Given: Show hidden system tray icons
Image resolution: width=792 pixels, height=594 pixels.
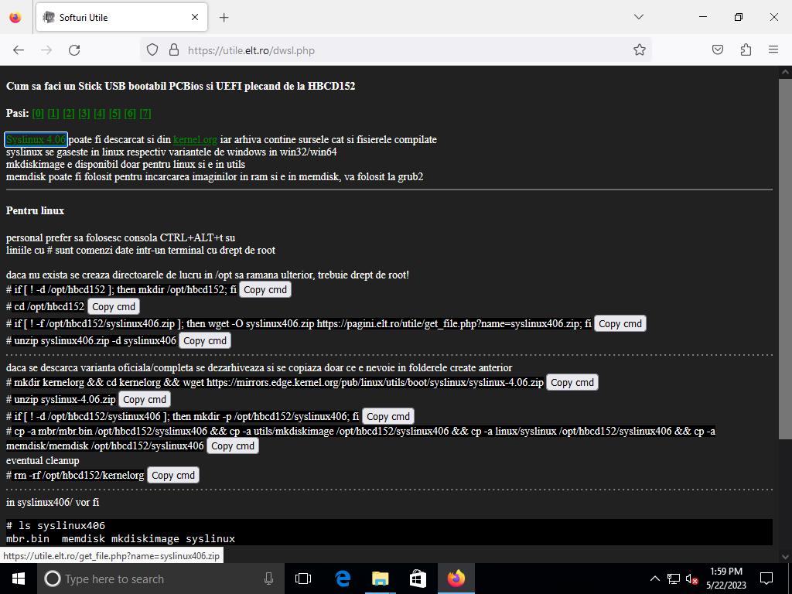Looking at the screenshot, I should click(654, 579).
